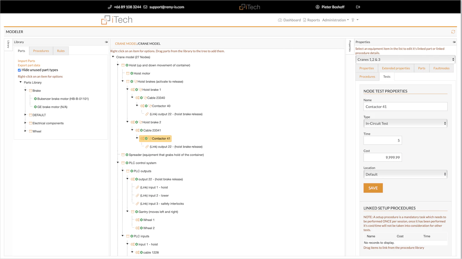Screen dimensions: 462x259
Task: Click the Import Parts link
Action: (x=26, y=61)
